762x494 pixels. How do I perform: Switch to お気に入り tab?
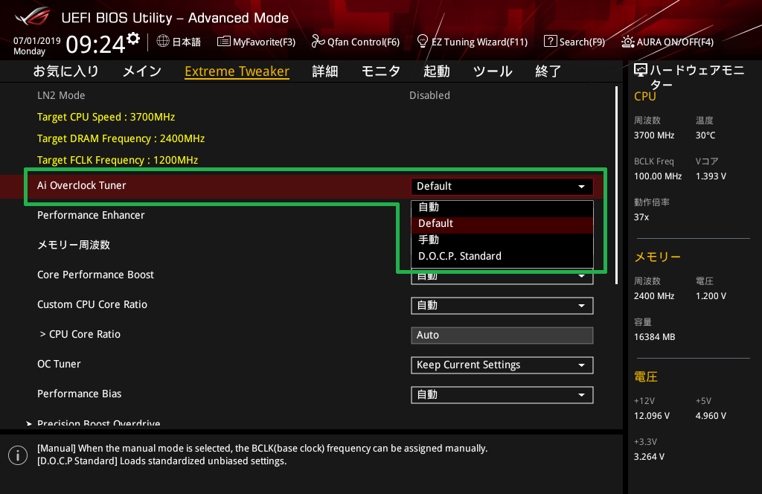point(66,71)
